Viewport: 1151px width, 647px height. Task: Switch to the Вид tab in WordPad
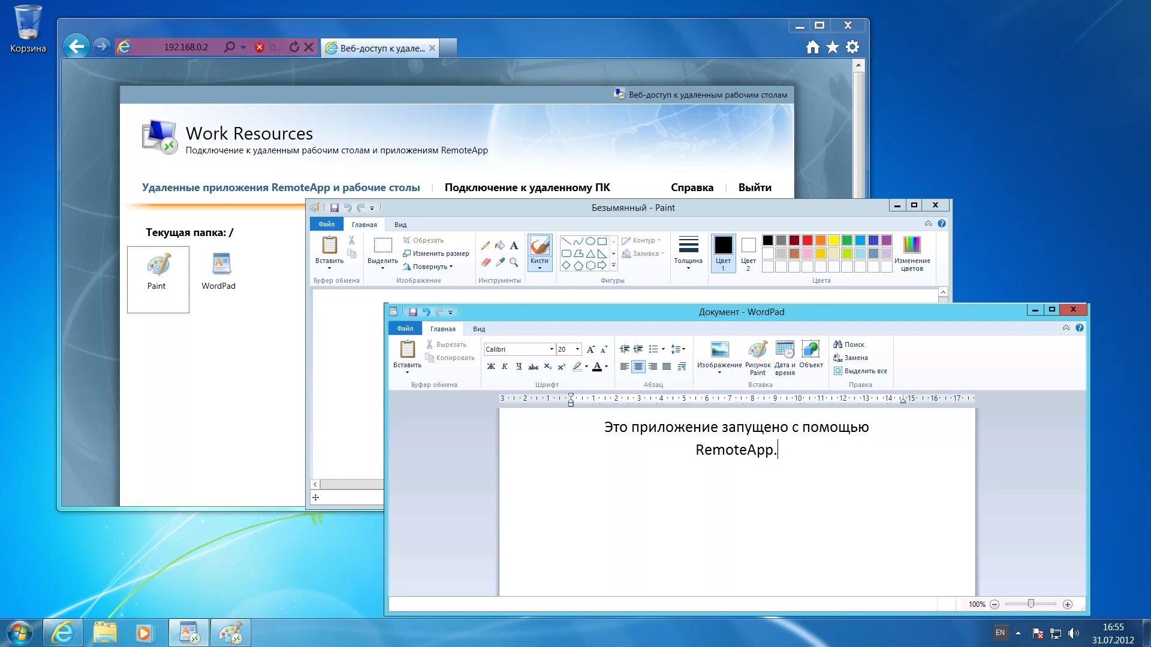click(478, 328)
